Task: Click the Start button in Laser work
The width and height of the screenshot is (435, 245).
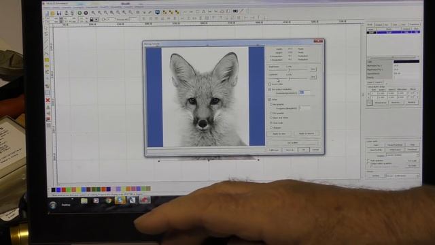Action: point(376,145)
